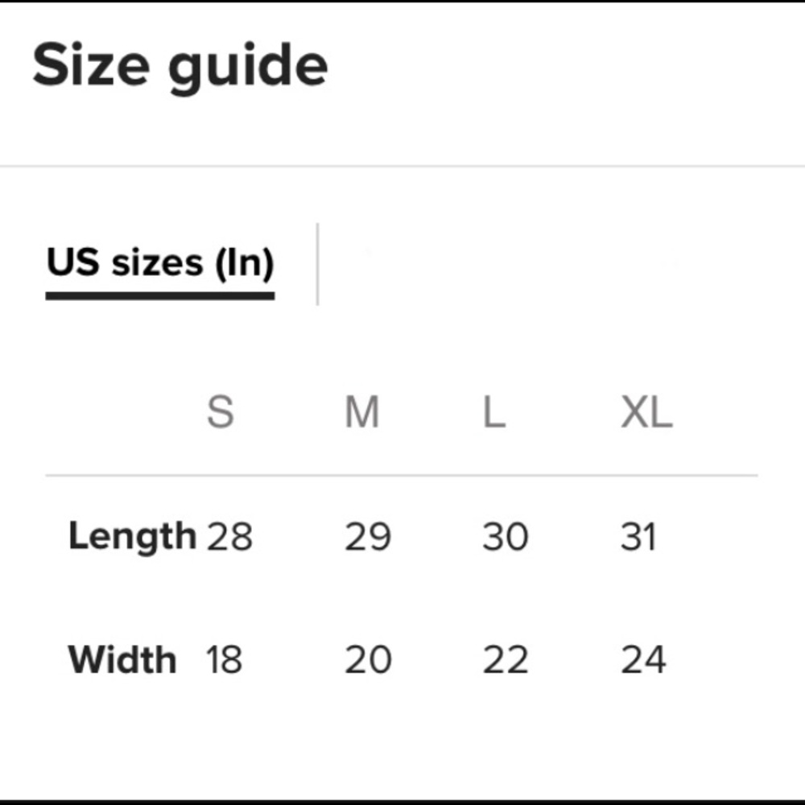Click the Size guide heading
The height and width of the screenshot is (805, 805).
click(x=180, y=65)
